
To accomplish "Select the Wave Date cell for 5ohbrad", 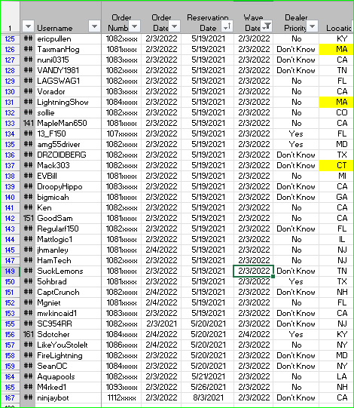I will 254,282.
